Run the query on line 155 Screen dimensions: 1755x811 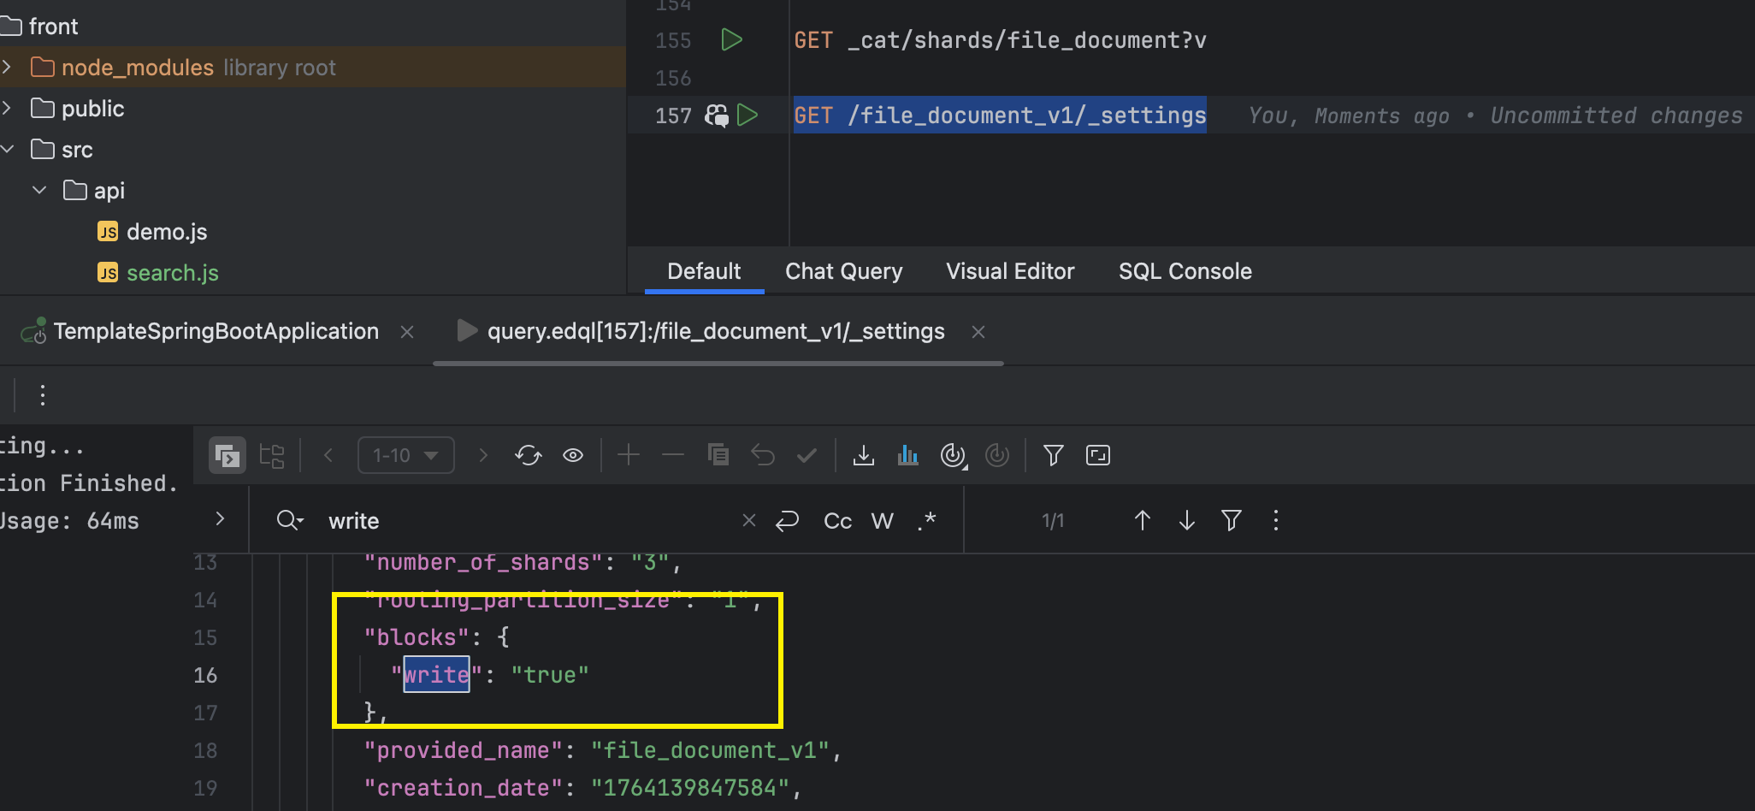click(x=731, y=39)
